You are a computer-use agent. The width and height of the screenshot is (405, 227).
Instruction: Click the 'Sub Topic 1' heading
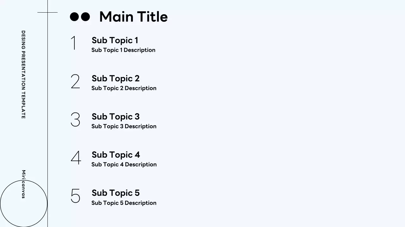click(115, 40)
